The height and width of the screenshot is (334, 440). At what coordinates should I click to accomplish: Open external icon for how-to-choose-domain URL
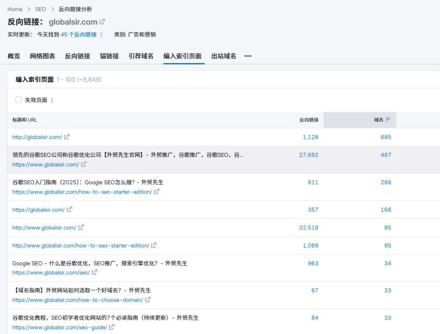click(x=148, y=300)
